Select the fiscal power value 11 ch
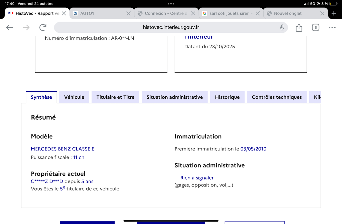This screenshot has width=342, height=224. (79, 157)
